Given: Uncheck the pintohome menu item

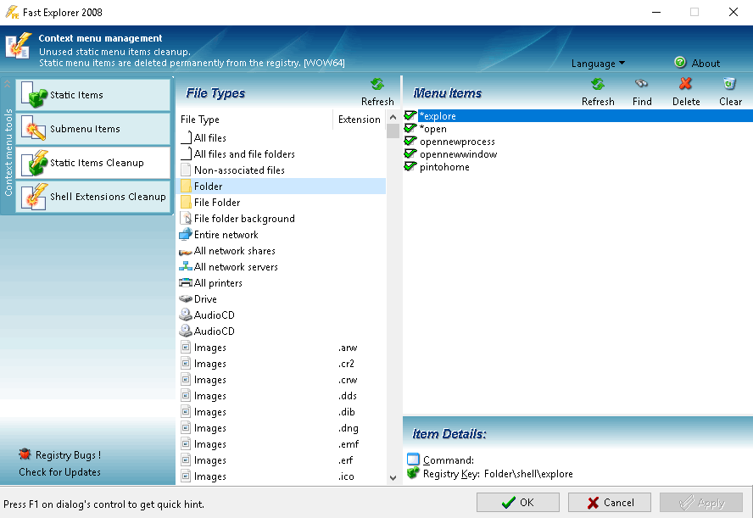Looking at the screenshot, I should tap(410, 166).
